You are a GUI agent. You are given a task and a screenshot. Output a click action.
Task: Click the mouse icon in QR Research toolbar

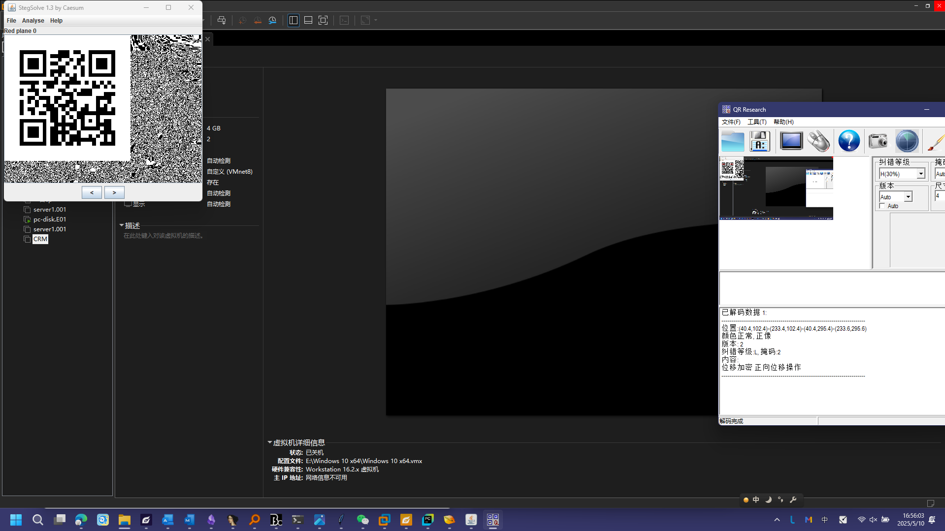coord(819,142)
